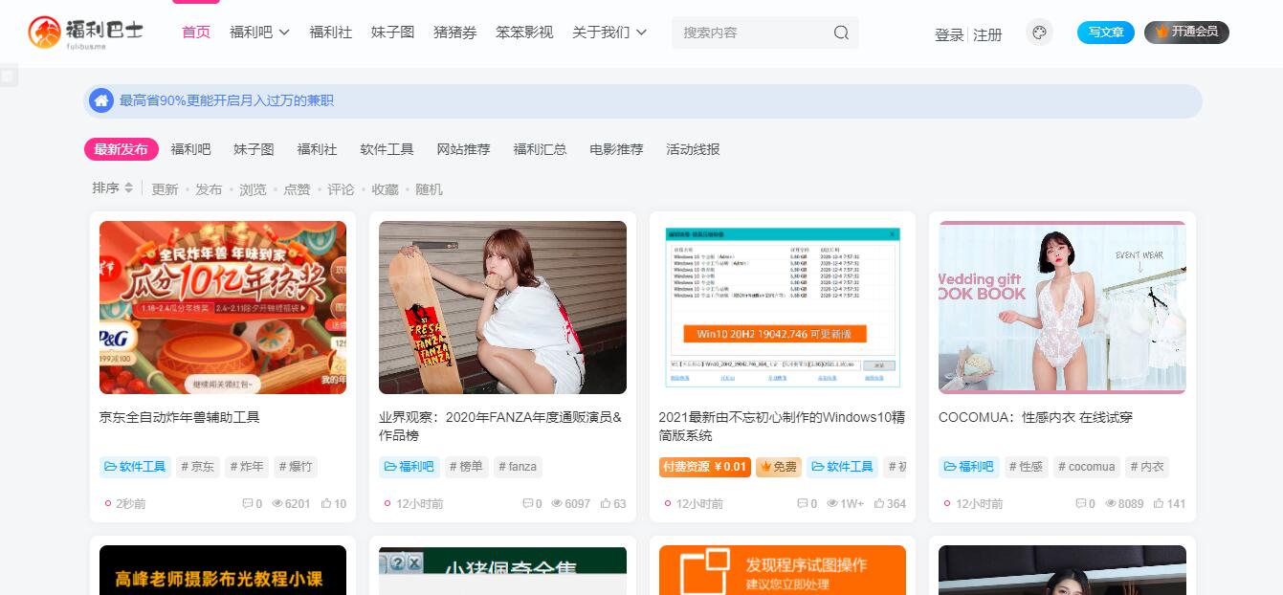Click the 注册 link
Image resolution: width=1283 pixels, height=595 pixels.
point(987,34)
